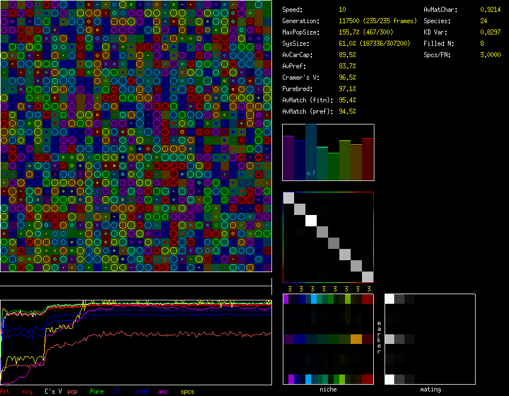Click the blue "pref" legend label
The height and width of the screenshot is (396, 509).
141,391
